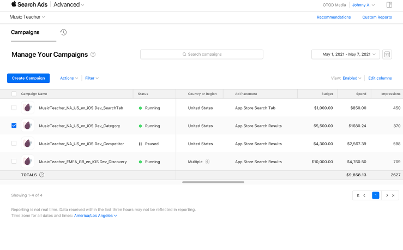Screen dimensions: 403x250
Task: Expand the Advanced product dropdown
Action: pos(69,4)
